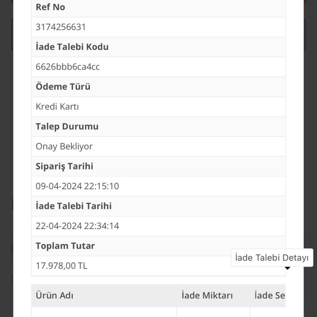
Task: Click the return date 22-04-2024 22:34:14
Action: pyautogui.click(x=77, y=226)
